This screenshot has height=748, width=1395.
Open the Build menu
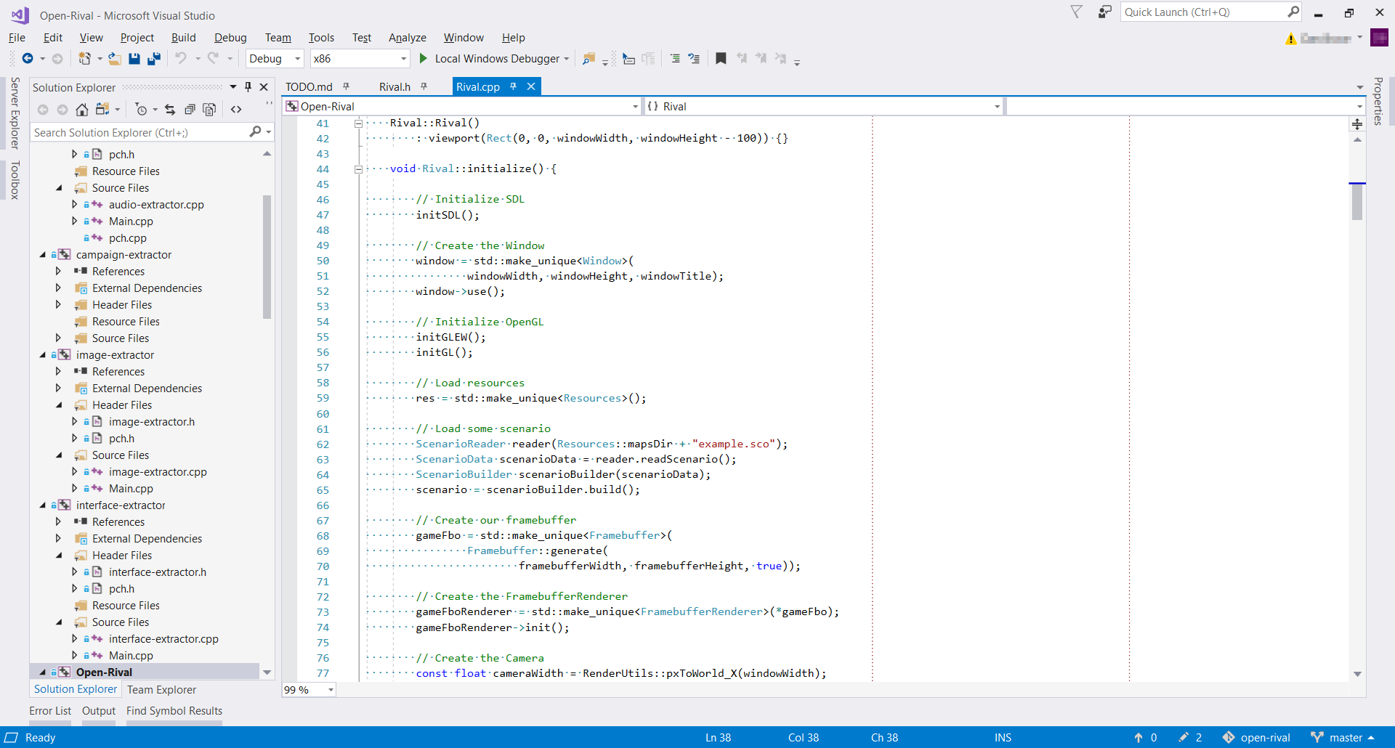coord(183,38)
